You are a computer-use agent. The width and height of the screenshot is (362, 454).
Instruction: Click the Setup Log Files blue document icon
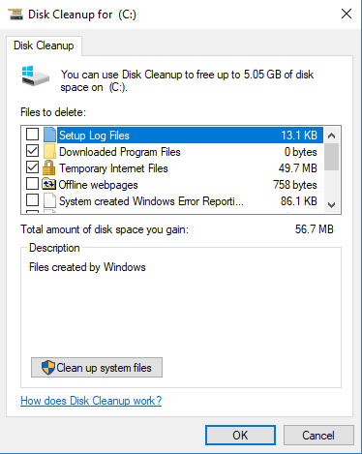click(49, 135)
